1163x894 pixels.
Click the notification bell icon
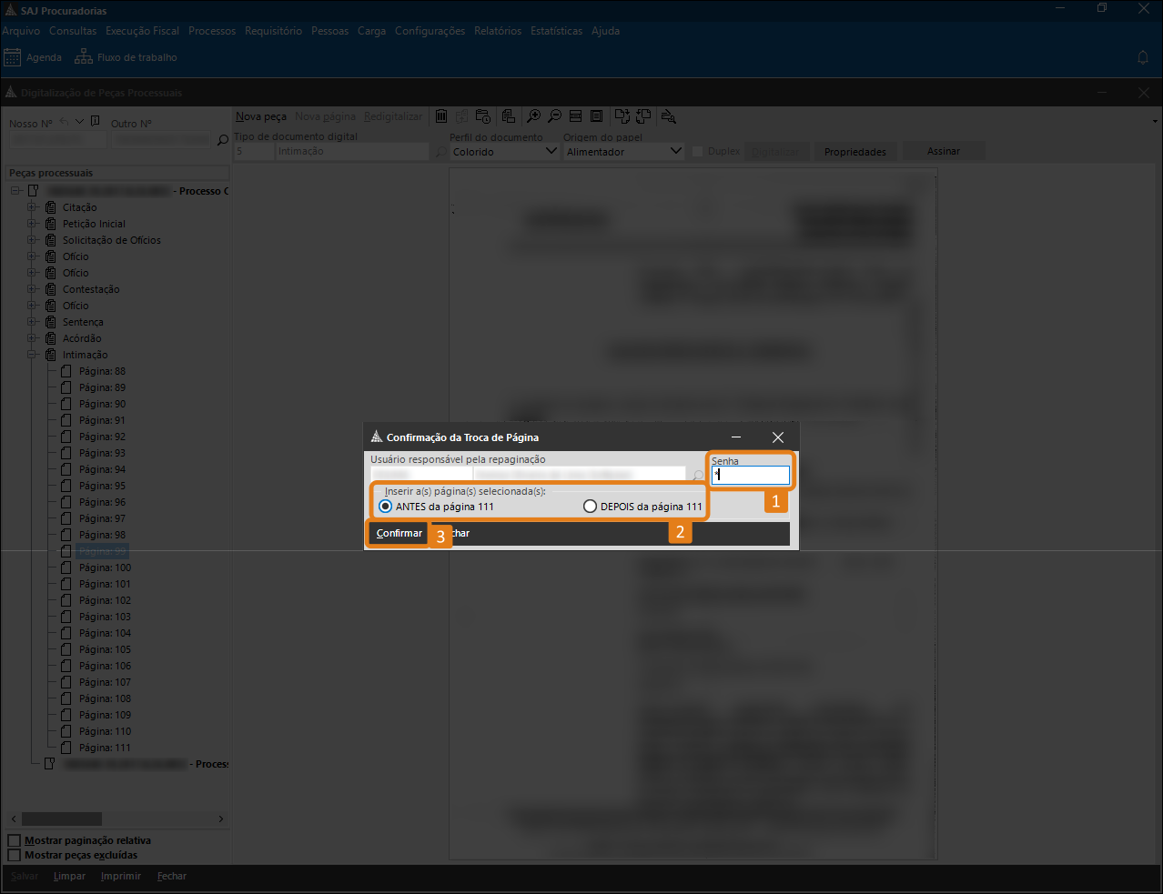1143,57
